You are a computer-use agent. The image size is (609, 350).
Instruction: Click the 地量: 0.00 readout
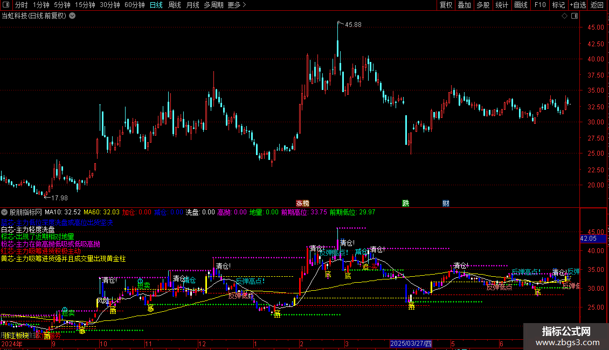click(264, 212)
